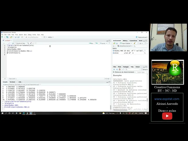Click the taskbar search icon
Image resolution: width=188 pixels, height=141 pixels.
[6, 113]
